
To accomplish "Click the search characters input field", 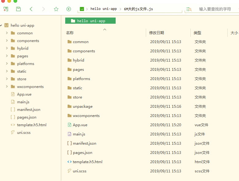I will point(215,9).
